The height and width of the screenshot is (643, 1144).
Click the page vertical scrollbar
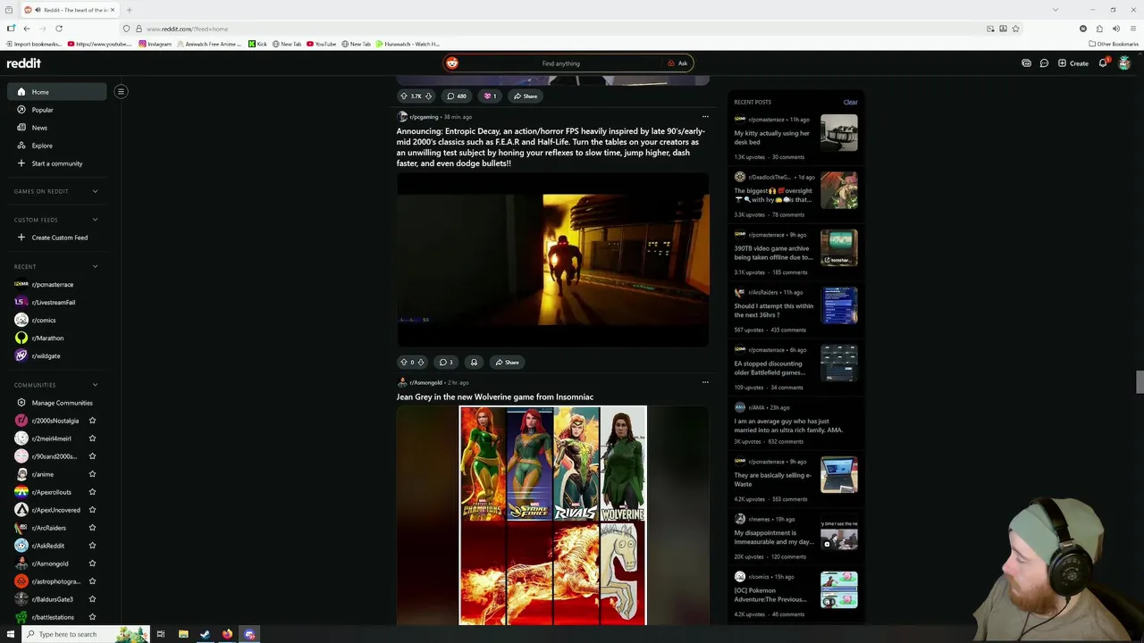1140,381
